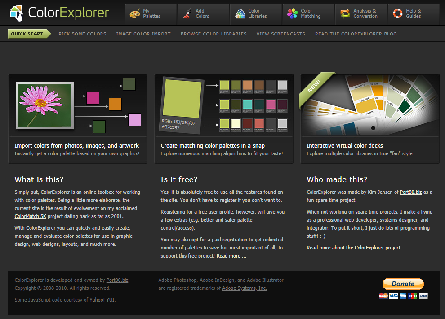Click the Color Matching flower icon
The image size is (445, 319).
tap(292, 13)
